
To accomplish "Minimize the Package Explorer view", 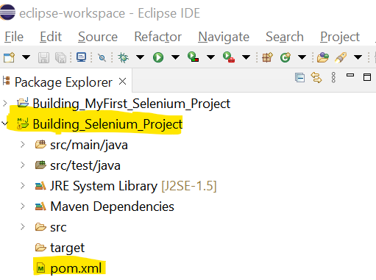I will point(350,75).
